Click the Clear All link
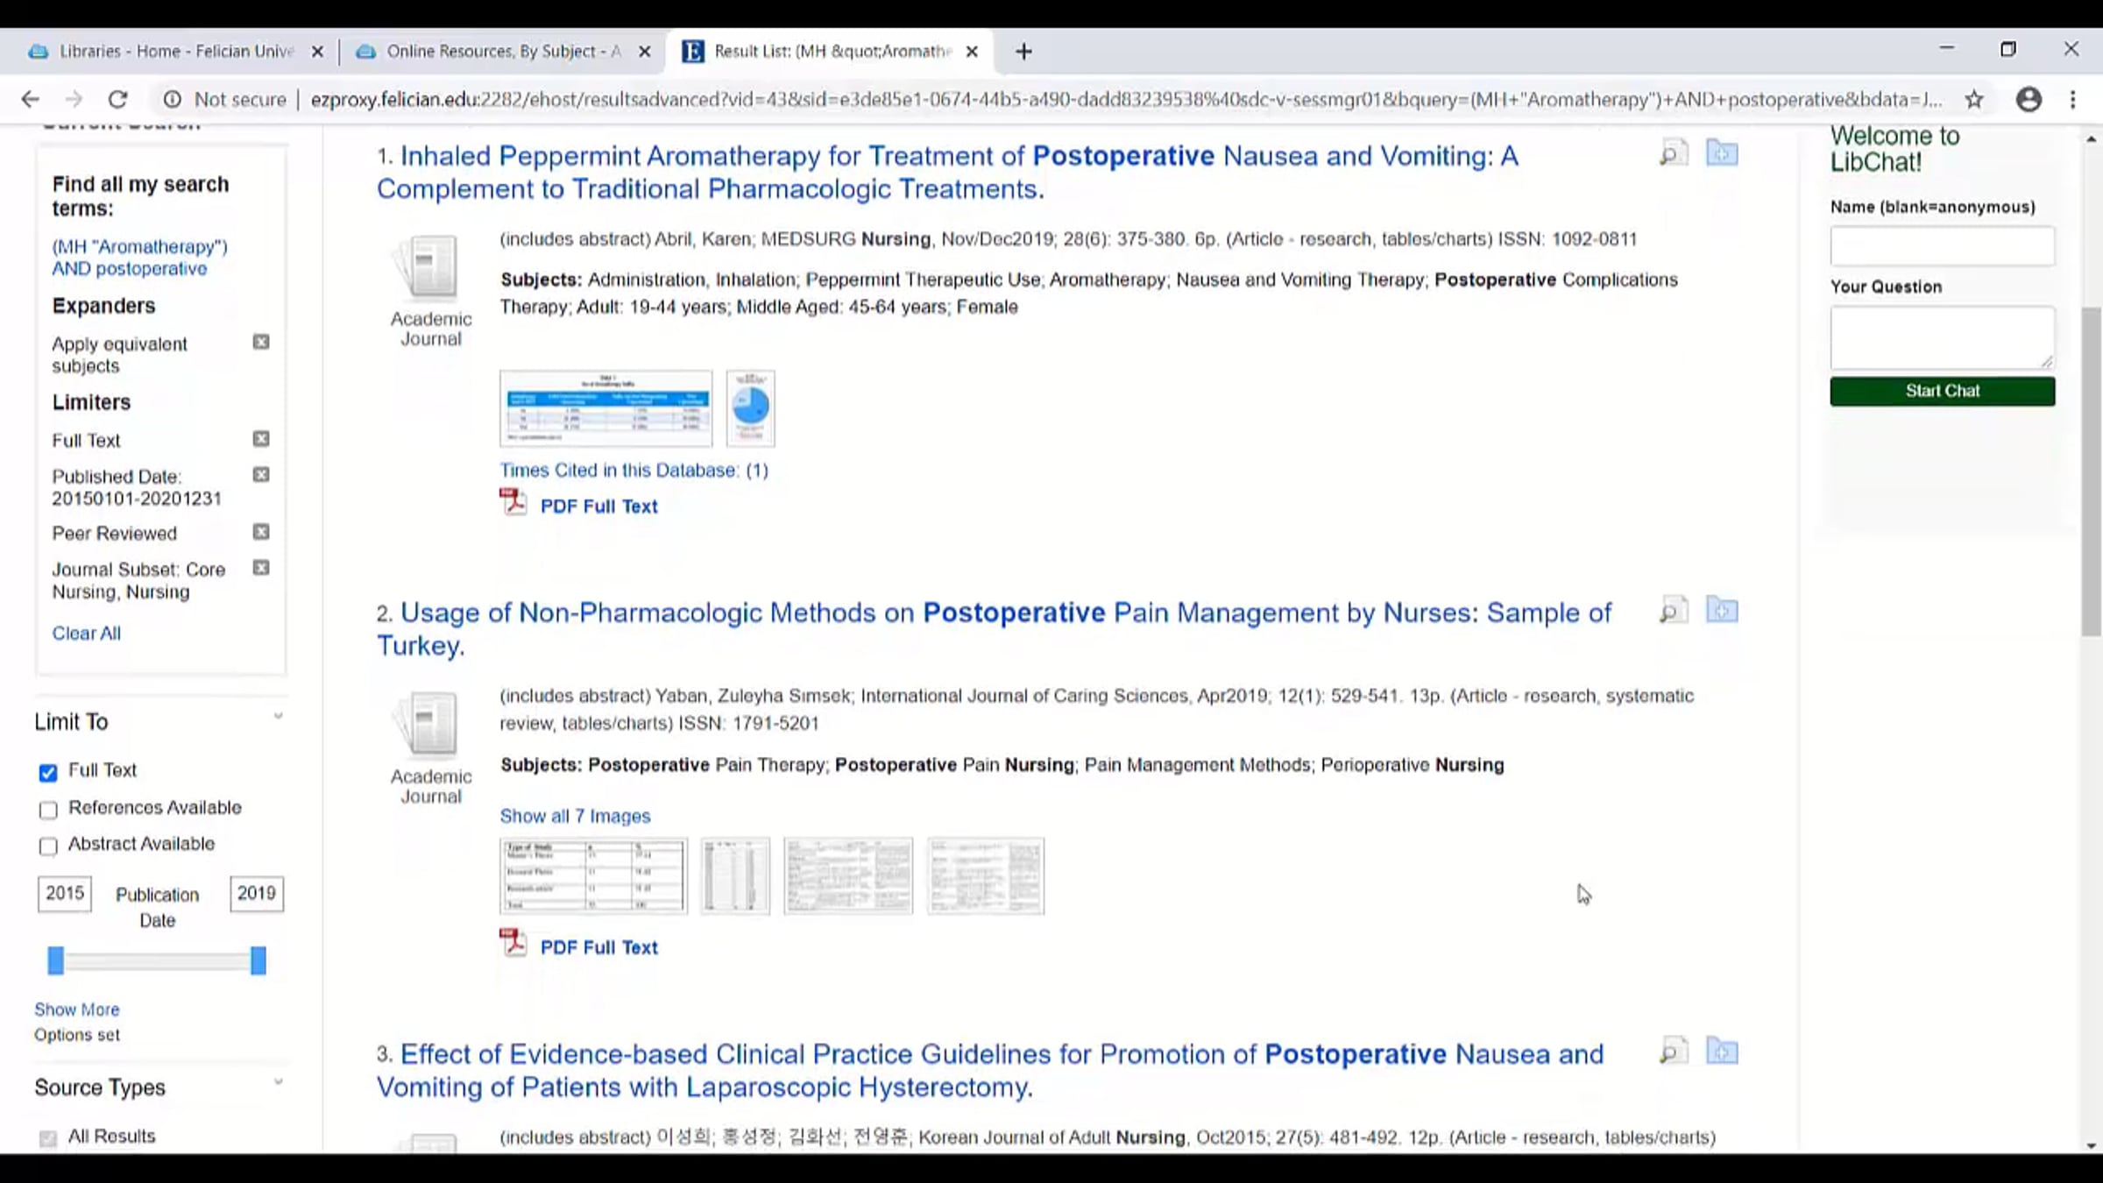2103x1183 pixels. pos(86,633)
